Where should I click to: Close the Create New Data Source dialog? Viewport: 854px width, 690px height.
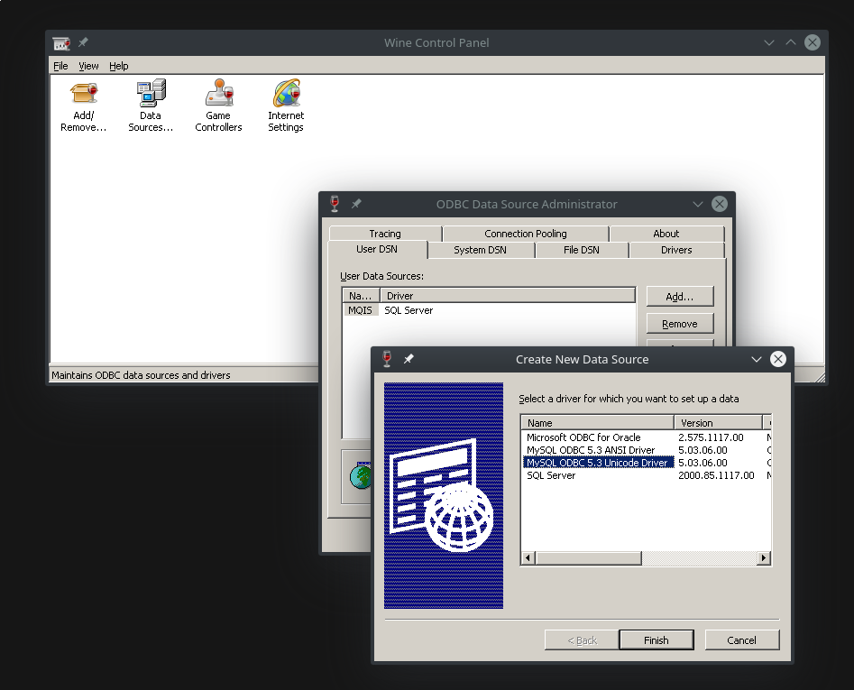777,359
